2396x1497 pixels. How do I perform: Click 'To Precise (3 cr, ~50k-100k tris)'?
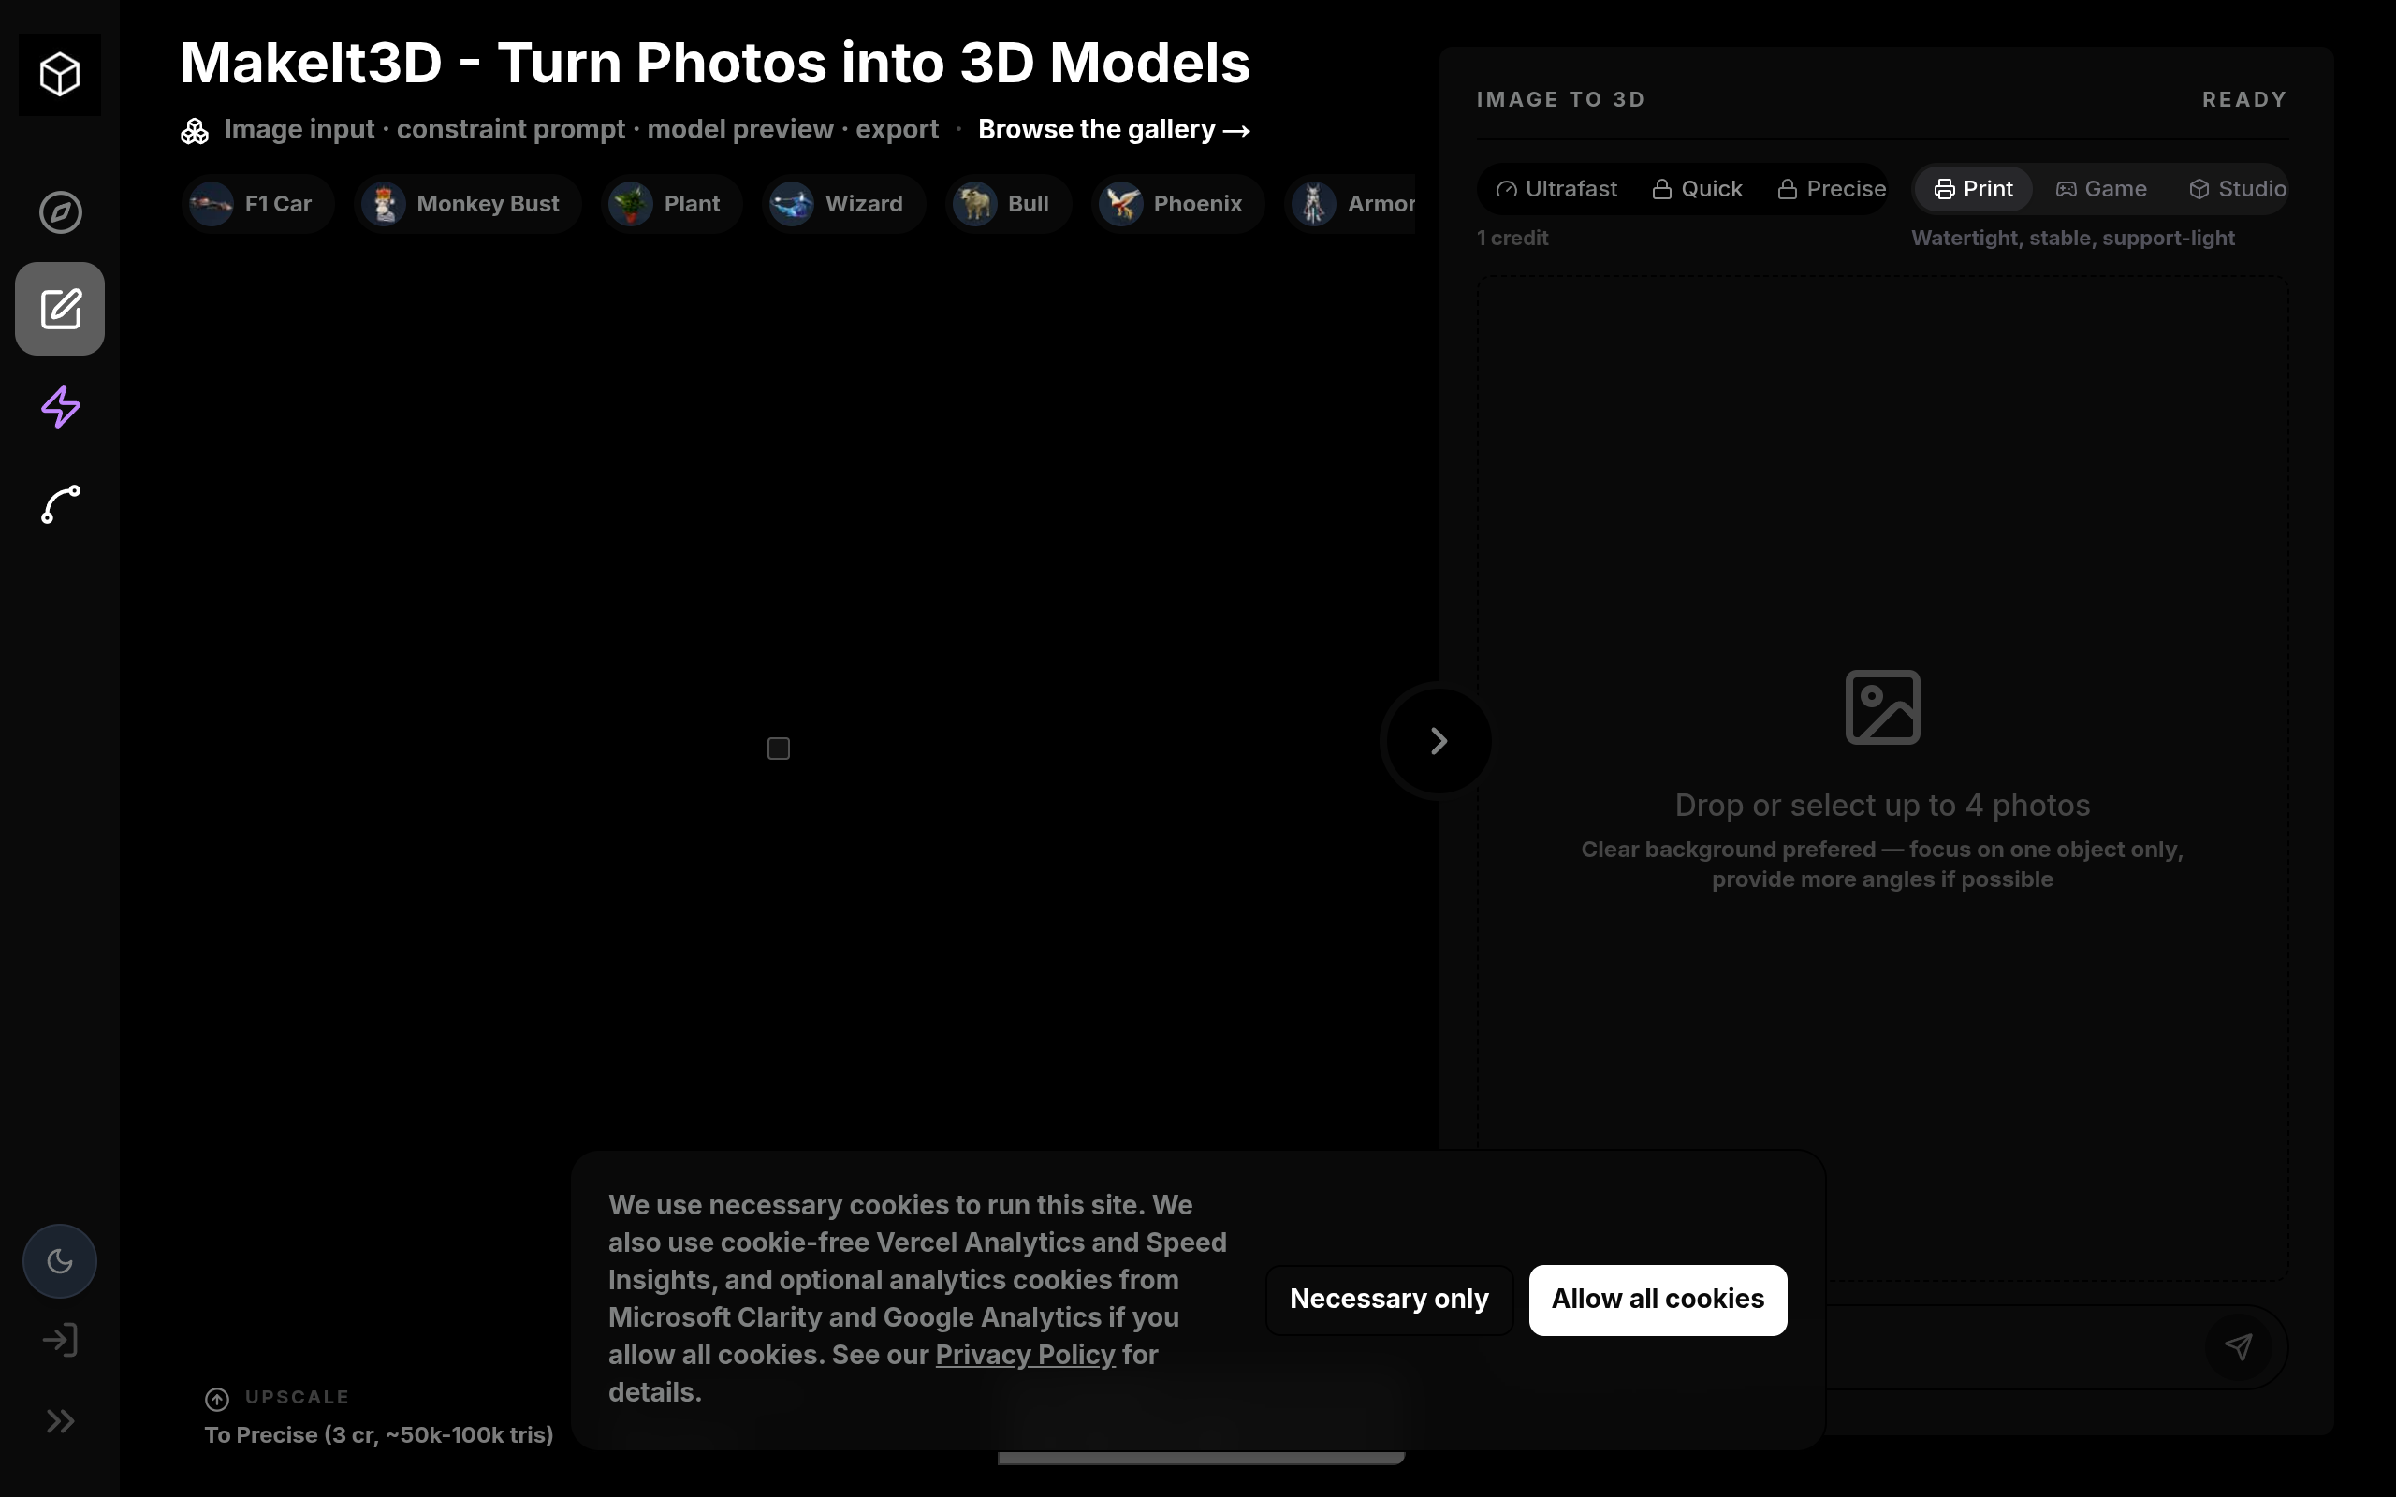tap(379, 1435)
